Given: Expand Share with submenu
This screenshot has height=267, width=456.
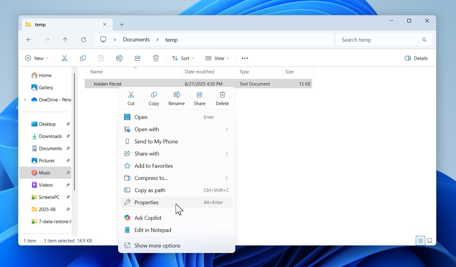Looking at the screenshot, I should coord(227,154).
